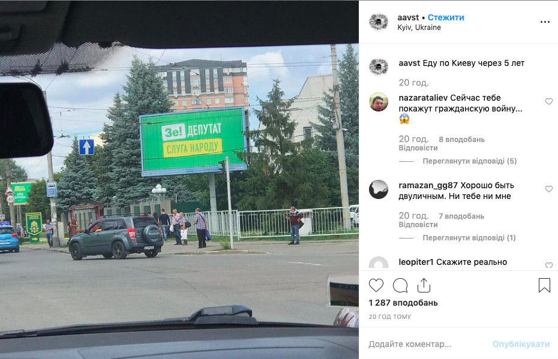Viewport: 558px width, 359px height.
Task: Share post via upload arrow icon
Action: pyautogui.click(x=424, y=285)
